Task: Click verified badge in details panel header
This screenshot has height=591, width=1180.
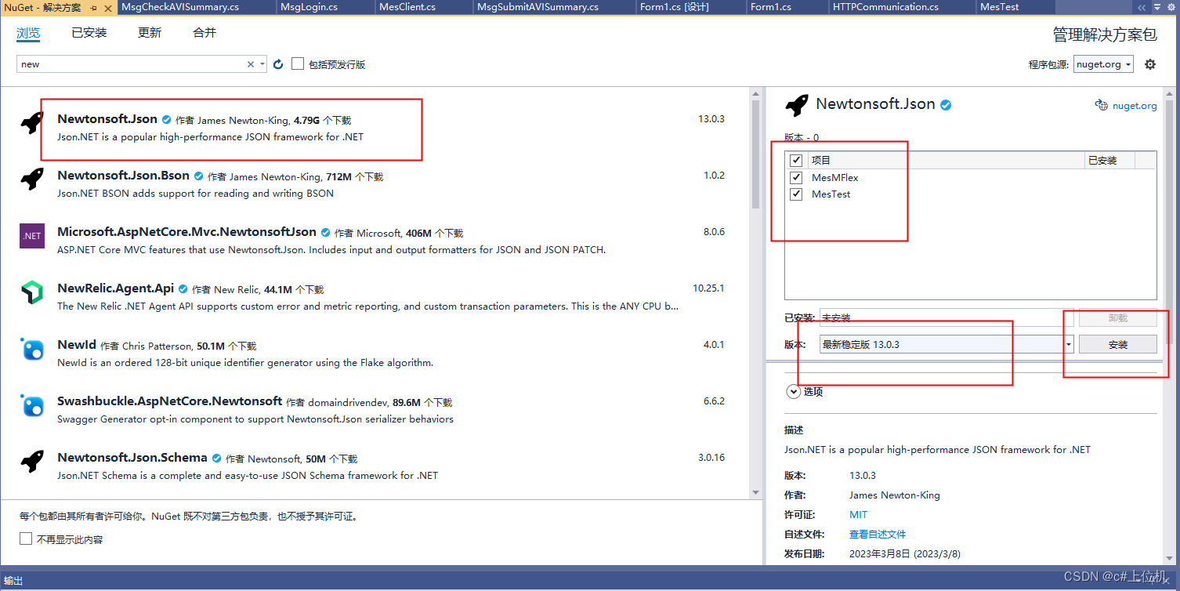Action: click(x=946, y=105)
